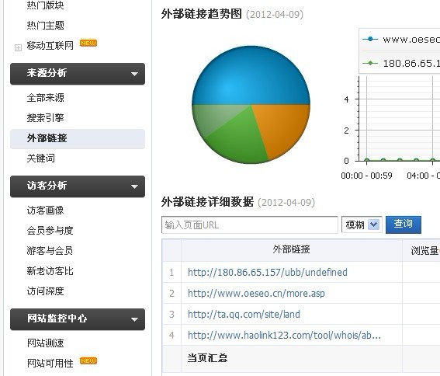The height and width of the screenshot is (376, 440).
Task: Click the NEW badge beside 移动互联网
Action: tap(88, 43)
